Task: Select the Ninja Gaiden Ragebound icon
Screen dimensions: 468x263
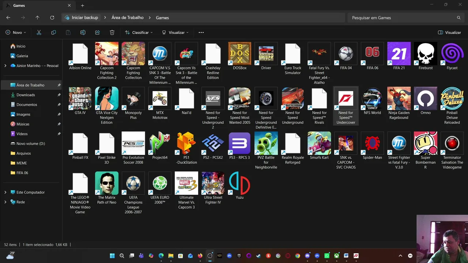Action: (399, 98)
